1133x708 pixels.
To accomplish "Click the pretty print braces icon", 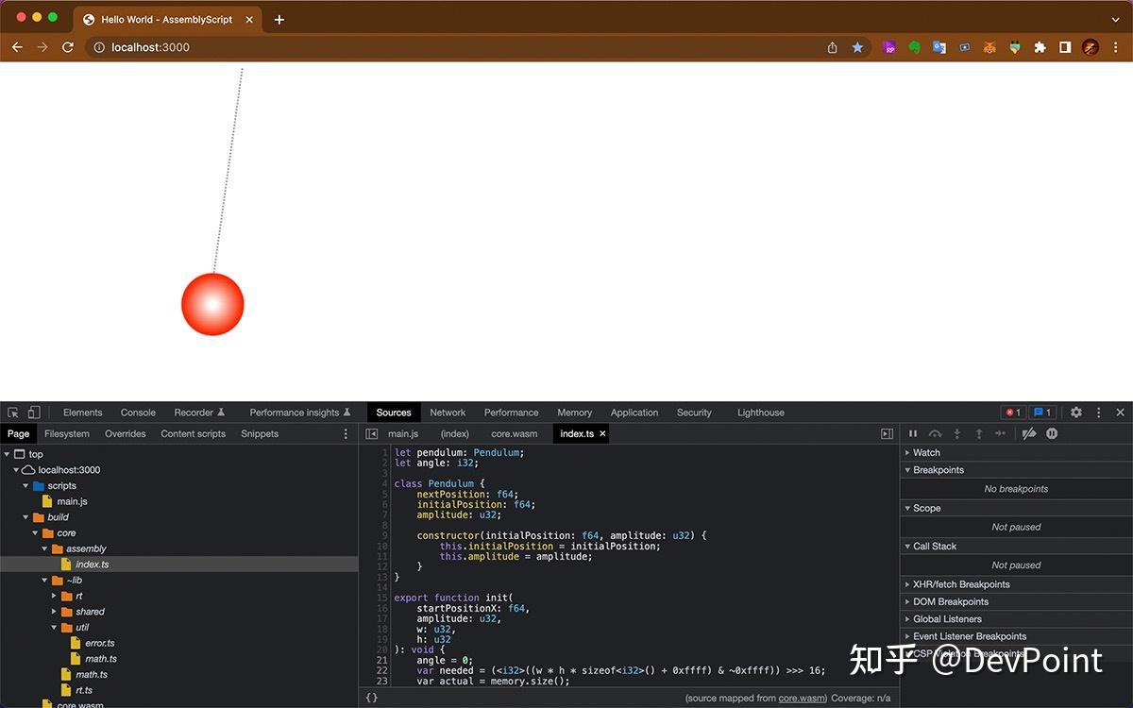I will tap(371, 697).
